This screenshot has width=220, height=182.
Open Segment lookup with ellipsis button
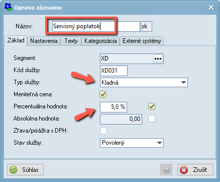pos(158,58)
